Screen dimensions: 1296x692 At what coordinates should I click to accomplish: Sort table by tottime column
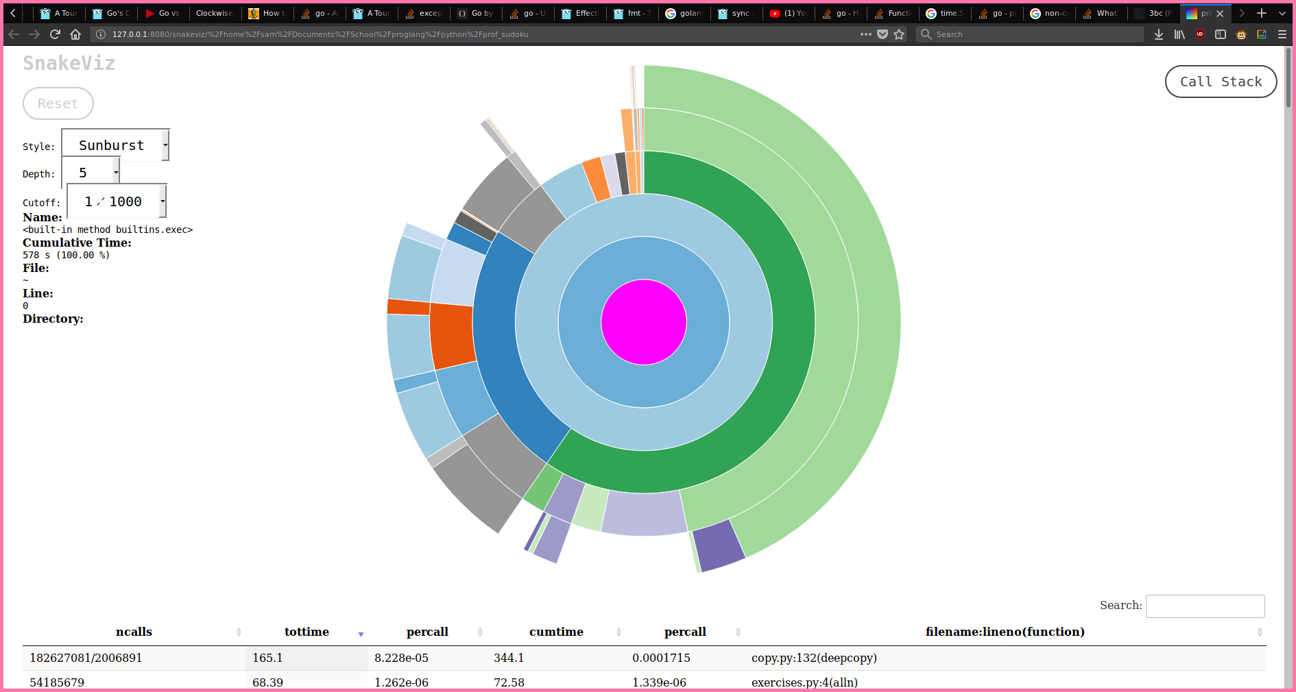[x=307, y=632]
